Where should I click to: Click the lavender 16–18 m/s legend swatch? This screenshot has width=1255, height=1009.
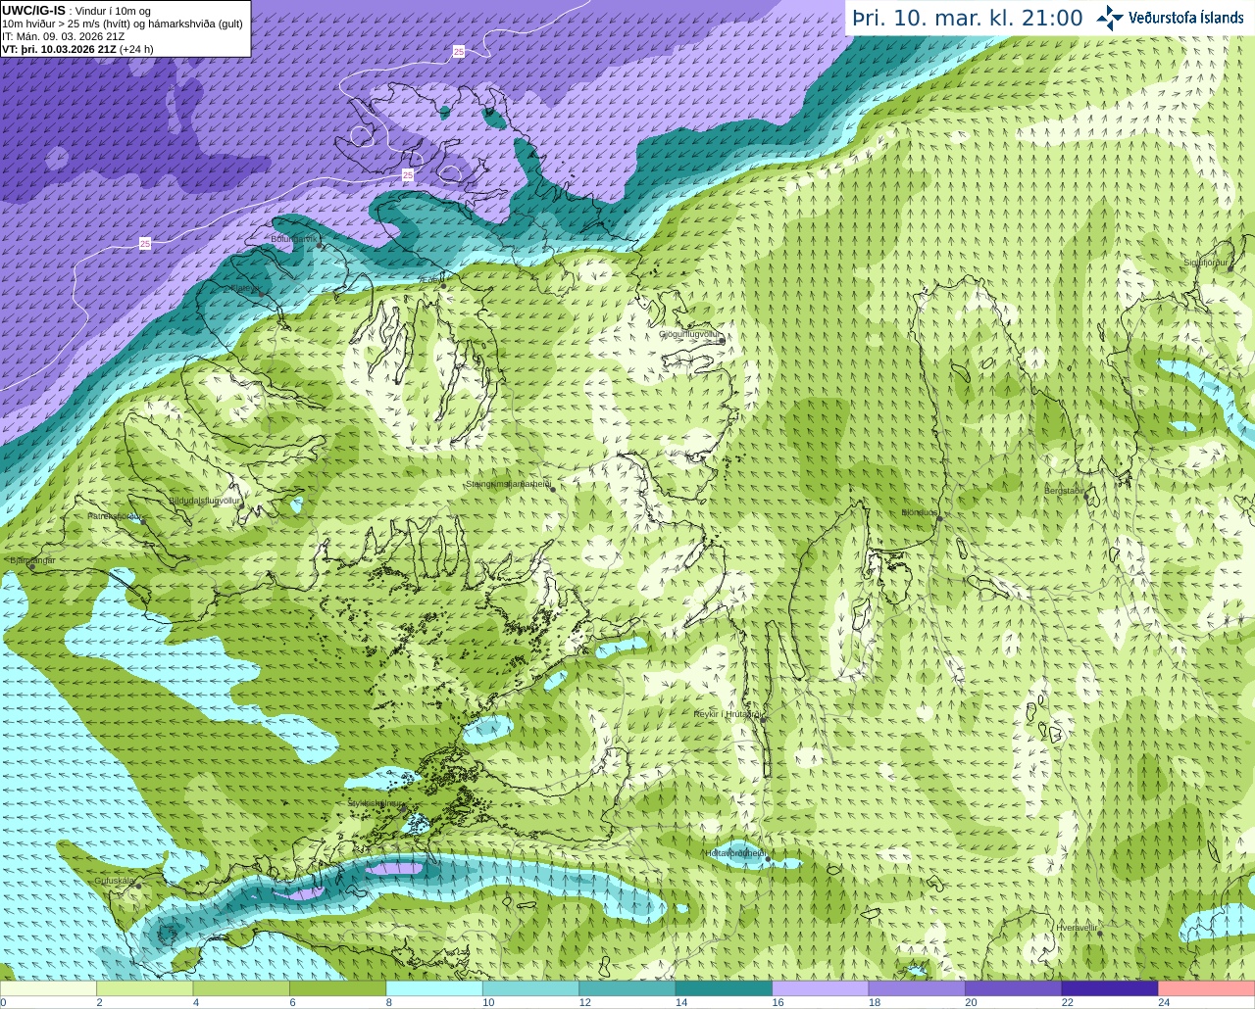pyautogui.click(x=821, y=988)
